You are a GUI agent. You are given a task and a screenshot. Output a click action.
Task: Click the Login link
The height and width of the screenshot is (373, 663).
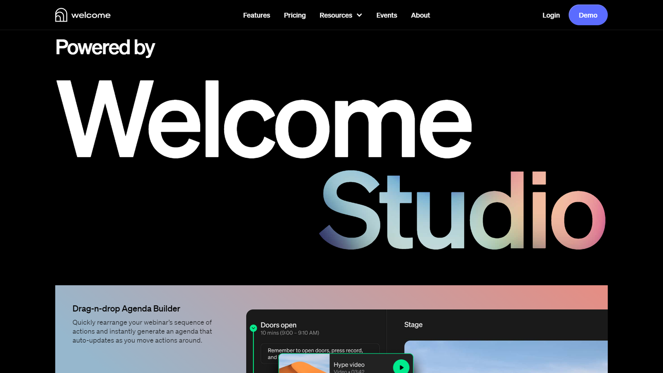[x=551, y=15]
